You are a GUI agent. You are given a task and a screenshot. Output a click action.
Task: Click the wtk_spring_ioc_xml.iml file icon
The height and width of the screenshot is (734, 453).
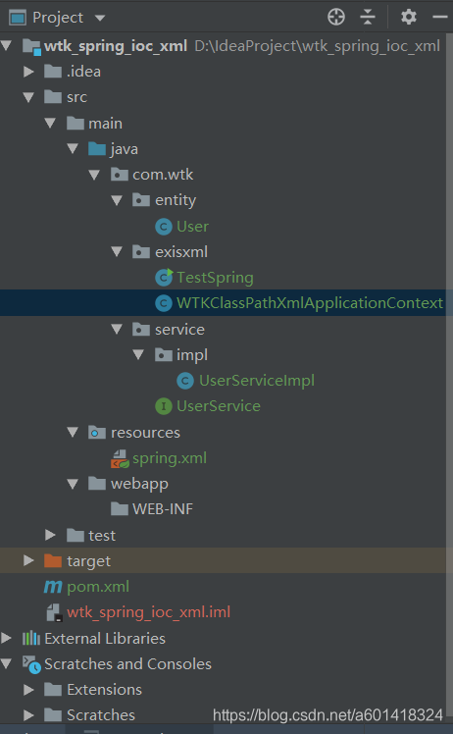[54, 612]
